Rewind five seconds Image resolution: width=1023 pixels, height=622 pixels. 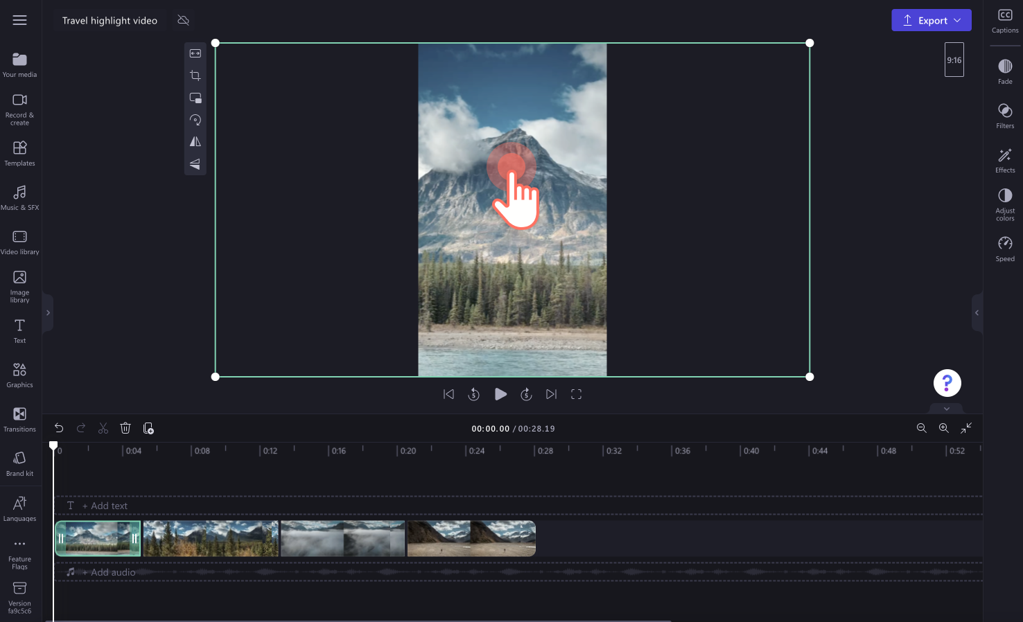(474, 394)
